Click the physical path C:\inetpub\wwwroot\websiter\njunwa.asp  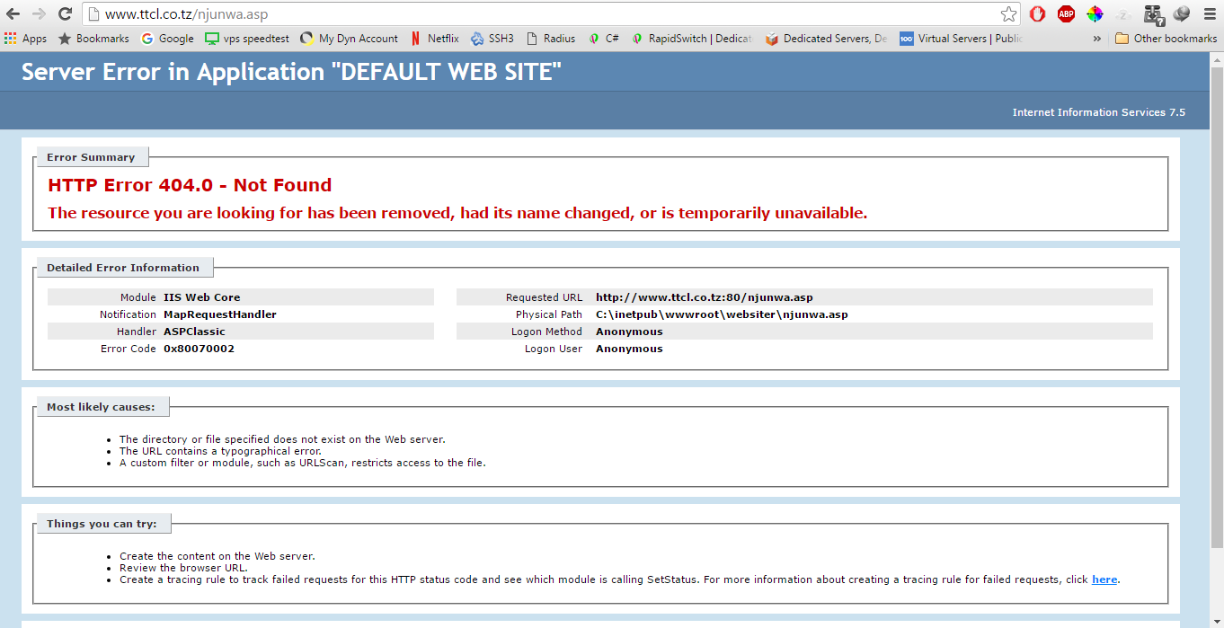[x=722, y=314]
